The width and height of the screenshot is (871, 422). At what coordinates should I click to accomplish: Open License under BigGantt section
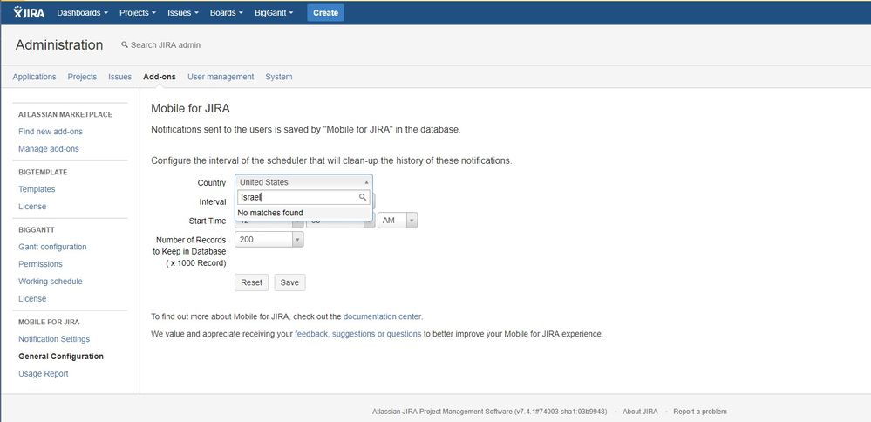point(32,299)
